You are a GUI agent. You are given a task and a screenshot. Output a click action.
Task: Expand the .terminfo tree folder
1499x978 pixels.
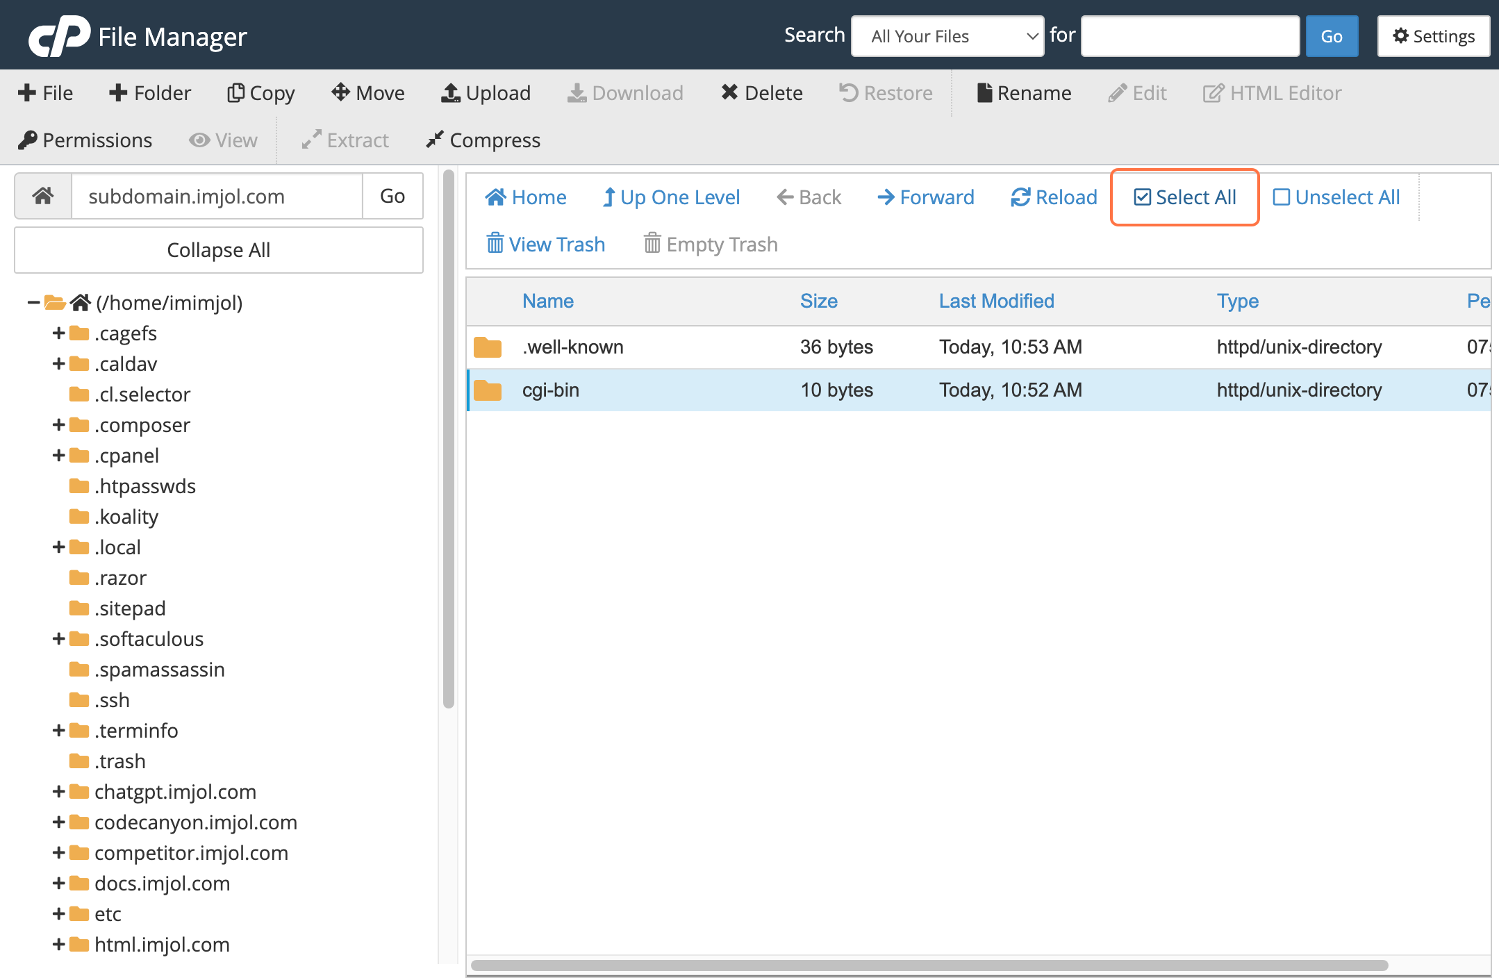[x=59, y=731]
